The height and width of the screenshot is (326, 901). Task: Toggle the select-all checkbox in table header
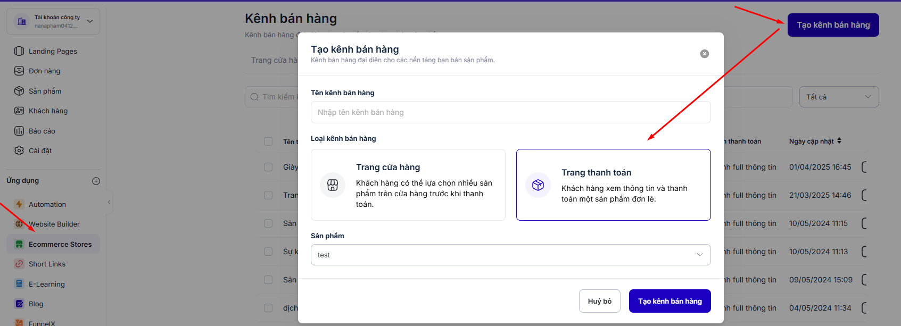coord(268,141)
